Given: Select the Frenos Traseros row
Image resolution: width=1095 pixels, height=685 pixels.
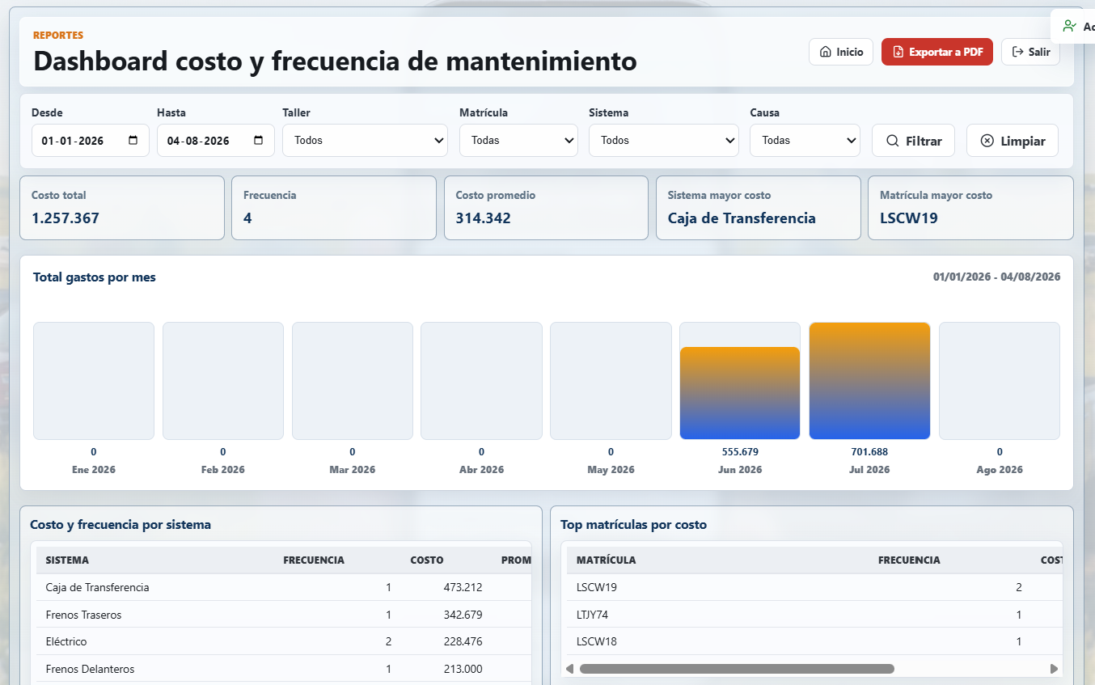Looking at the screenshot, I should click(284, 615).
